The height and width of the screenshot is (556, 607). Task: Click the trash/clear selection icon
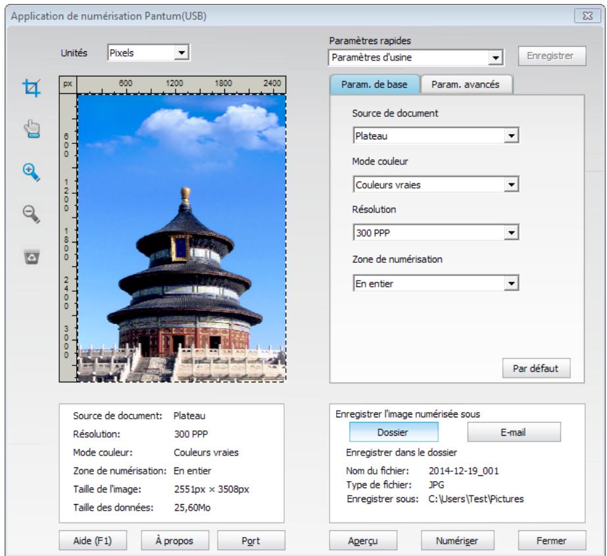click(32, 256)
